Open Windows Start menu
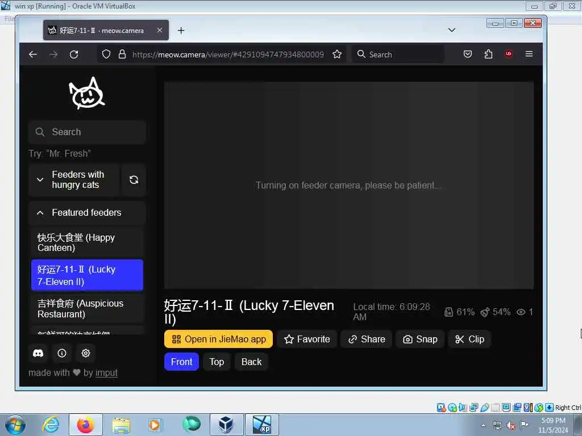 click(x=15, y=425)
